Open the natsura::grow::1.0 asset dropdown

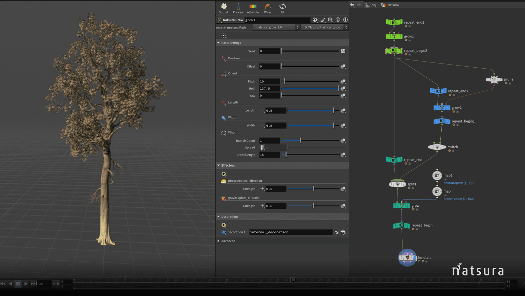click(x=297, y=27)
